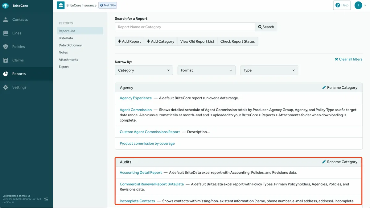Select Data Dictionary in Reports submenu
The height and width of the screenshot is (208, 370).
coord(70,45)
